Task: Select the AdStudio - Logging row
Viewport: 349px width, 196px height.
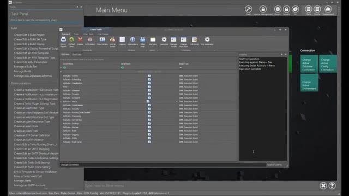Action: 148,134
